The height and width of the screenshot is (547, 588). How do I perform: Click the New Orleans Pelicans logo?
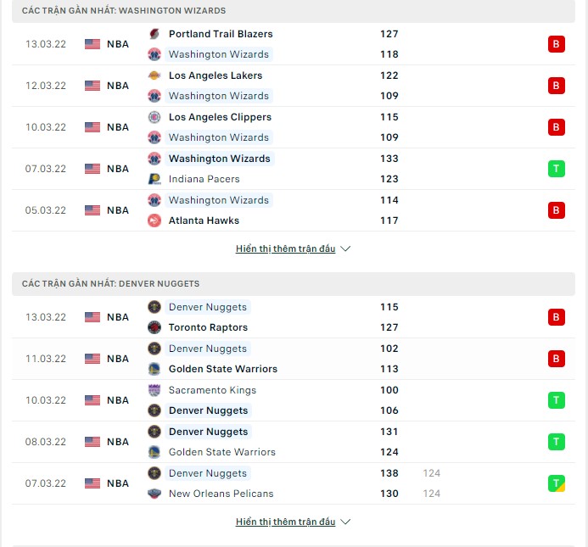coord(154,494)
